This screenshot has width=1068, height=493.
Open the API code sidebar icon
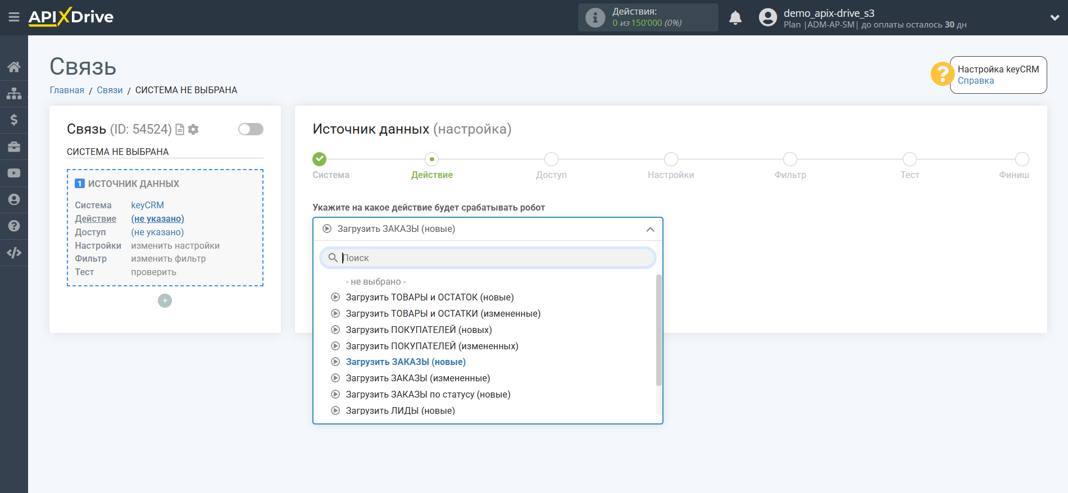click(x=14, y=253)
